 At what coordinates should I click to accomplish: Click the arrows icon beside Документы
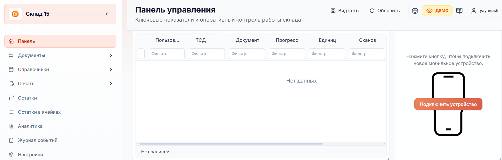click(x=11, y=55)
